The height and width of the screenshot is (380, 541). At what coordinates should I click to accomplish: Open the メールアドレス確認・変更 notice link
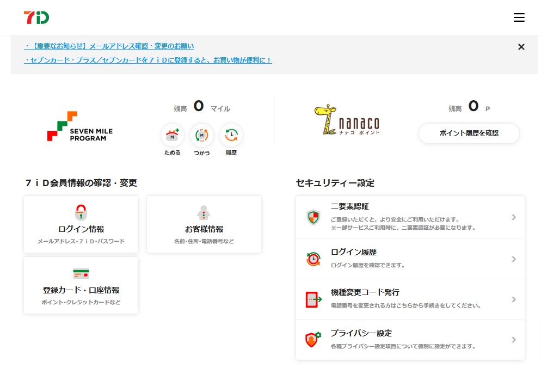coord(109,46)
